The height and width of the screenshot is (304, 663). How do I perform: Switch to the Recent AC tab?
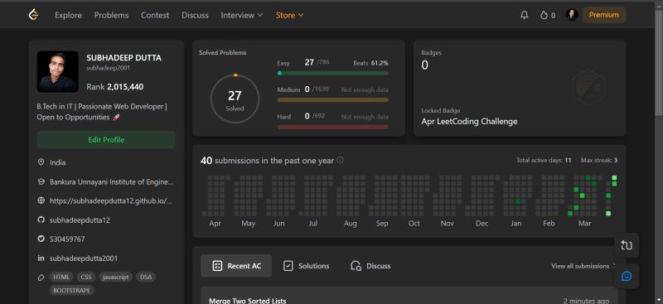236,266
